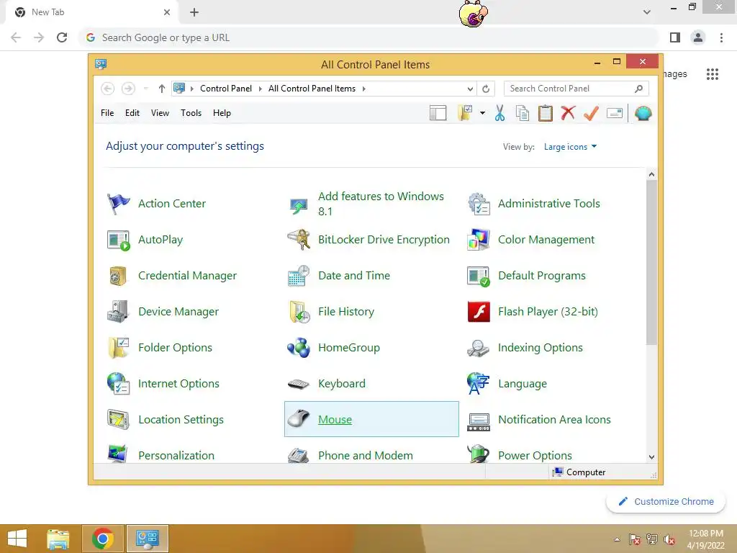737x553 pixels.
Task: Open the Device Manager icon
Action: [118, 312]
